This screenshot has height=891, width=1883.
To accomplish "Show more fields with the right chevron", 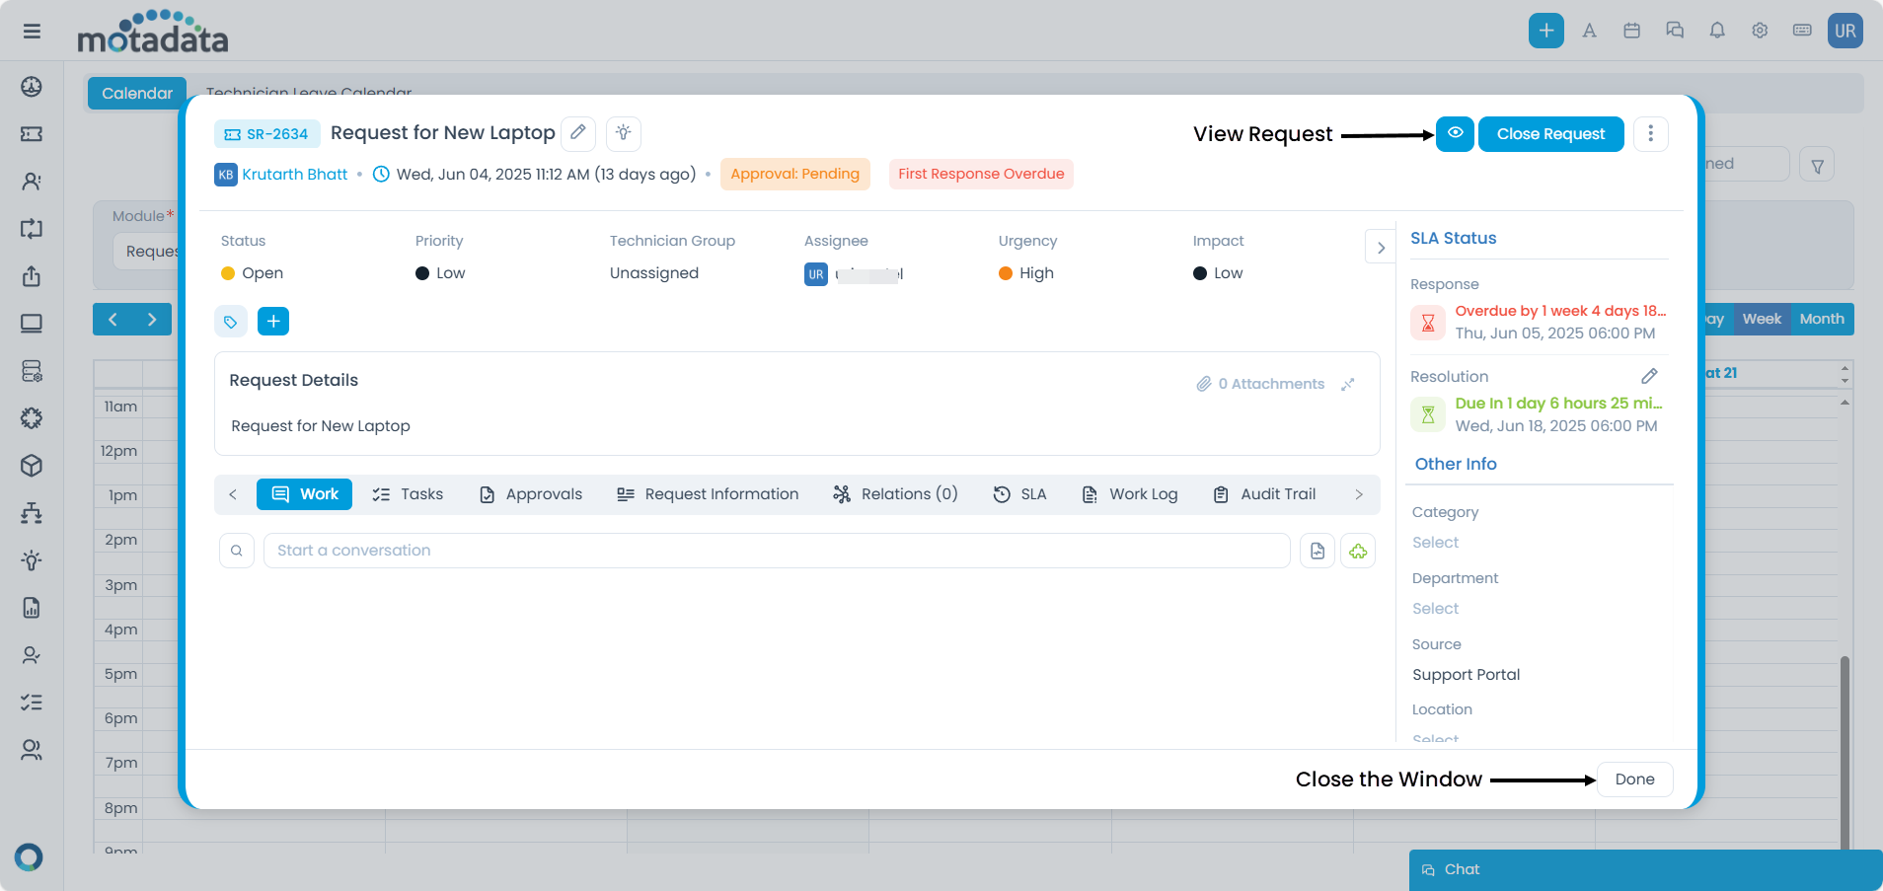I will [1381, 248].
